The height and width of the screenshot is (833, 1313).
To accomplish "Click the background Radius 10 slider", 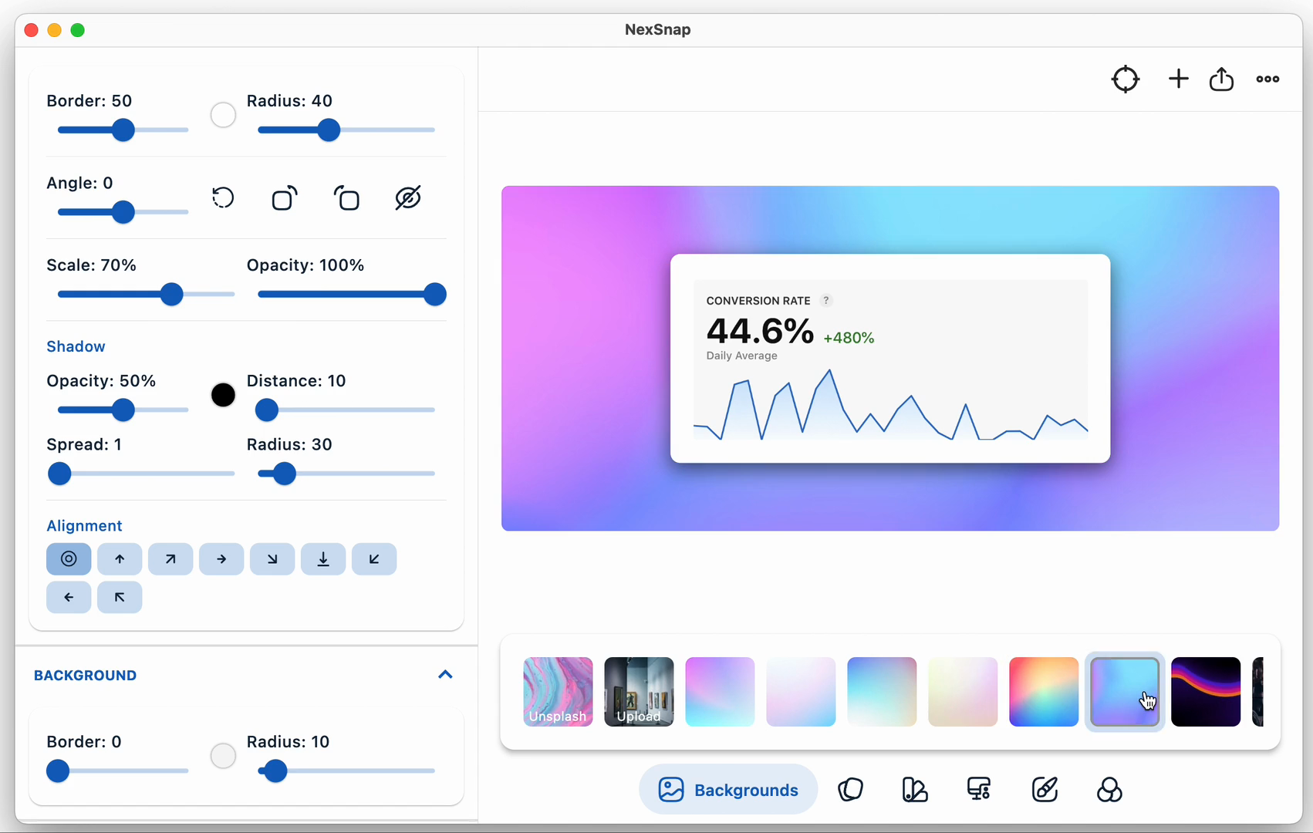I will (346, 771).
